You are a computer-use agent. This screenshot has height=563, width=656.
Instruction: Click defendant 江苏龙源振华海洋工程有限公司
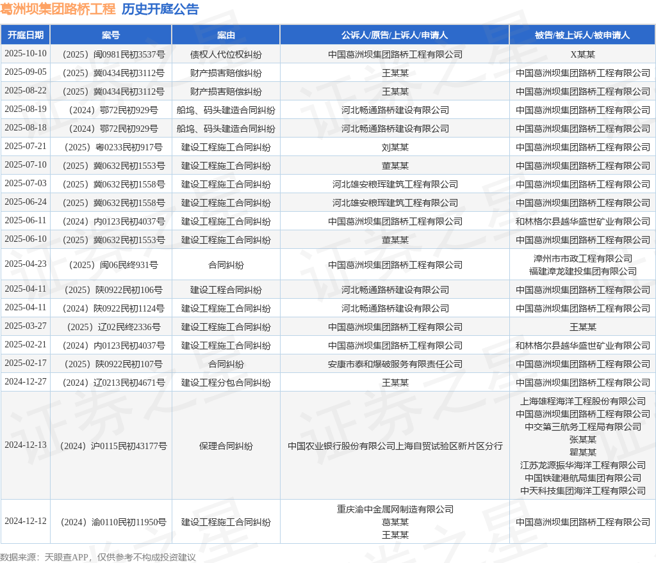[582, 465]
